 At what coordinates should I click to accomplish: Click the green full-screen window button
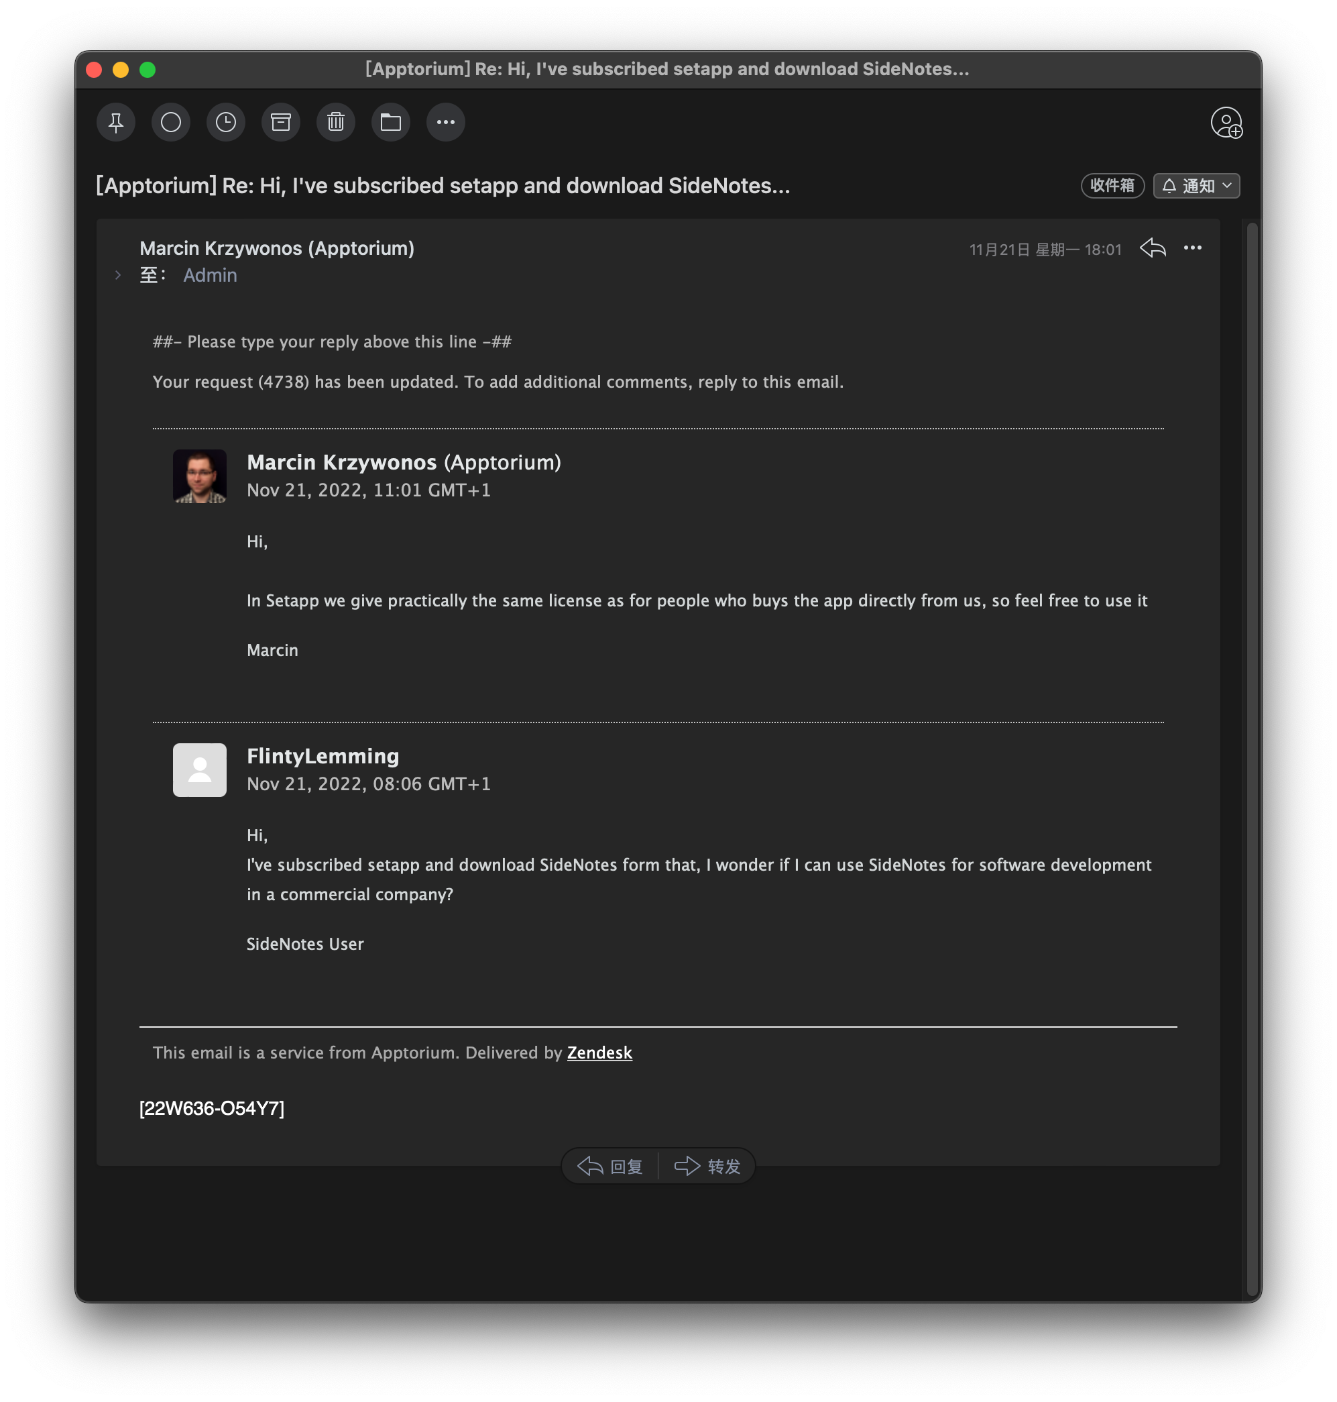[x=148, y=70]
